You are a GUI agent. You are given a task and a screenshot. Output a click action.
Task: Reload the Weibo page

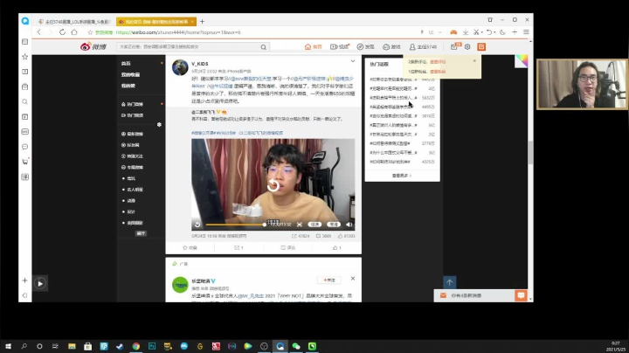click(x=62, y=32)
